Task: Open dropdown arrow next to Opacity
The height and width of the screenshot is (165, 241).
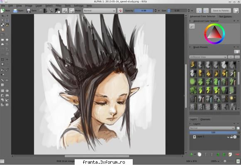Action: point(159,11)
